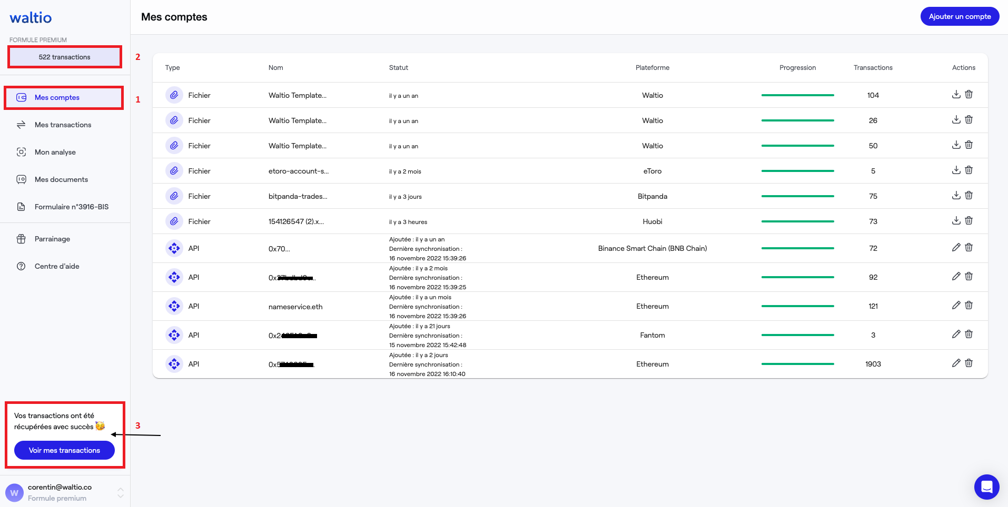Click the 522 transactions counter
The width and height of the screenshot is (1008, 507).
64,57
